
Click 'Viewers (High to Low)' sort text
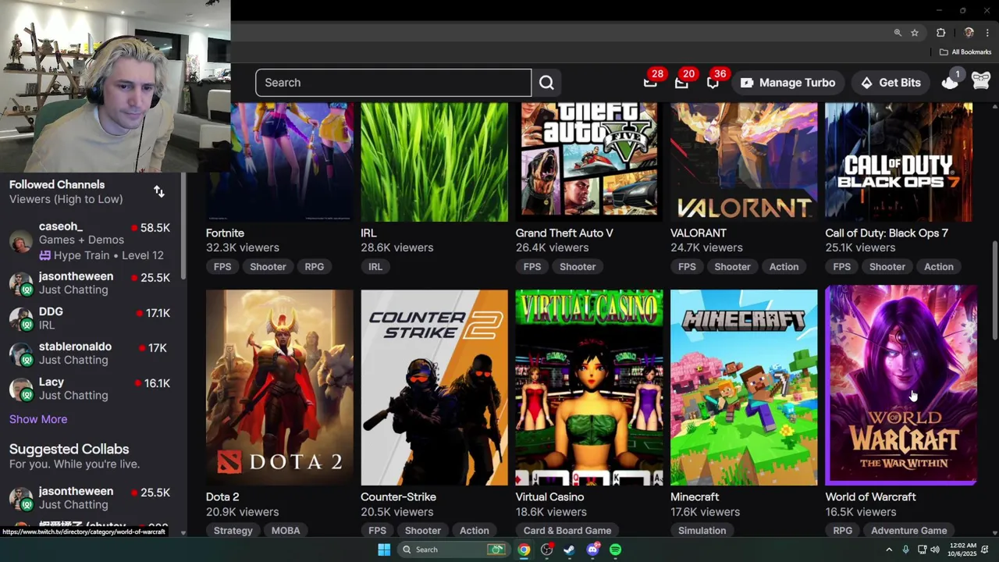pyautogui.click(x=66, y=199)
